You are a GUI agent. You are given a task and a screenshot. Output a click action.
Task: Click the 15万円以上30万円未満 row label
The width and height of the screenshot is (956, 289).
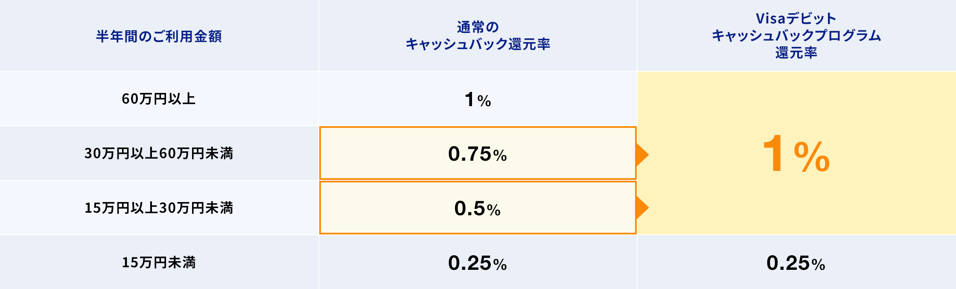159,208
